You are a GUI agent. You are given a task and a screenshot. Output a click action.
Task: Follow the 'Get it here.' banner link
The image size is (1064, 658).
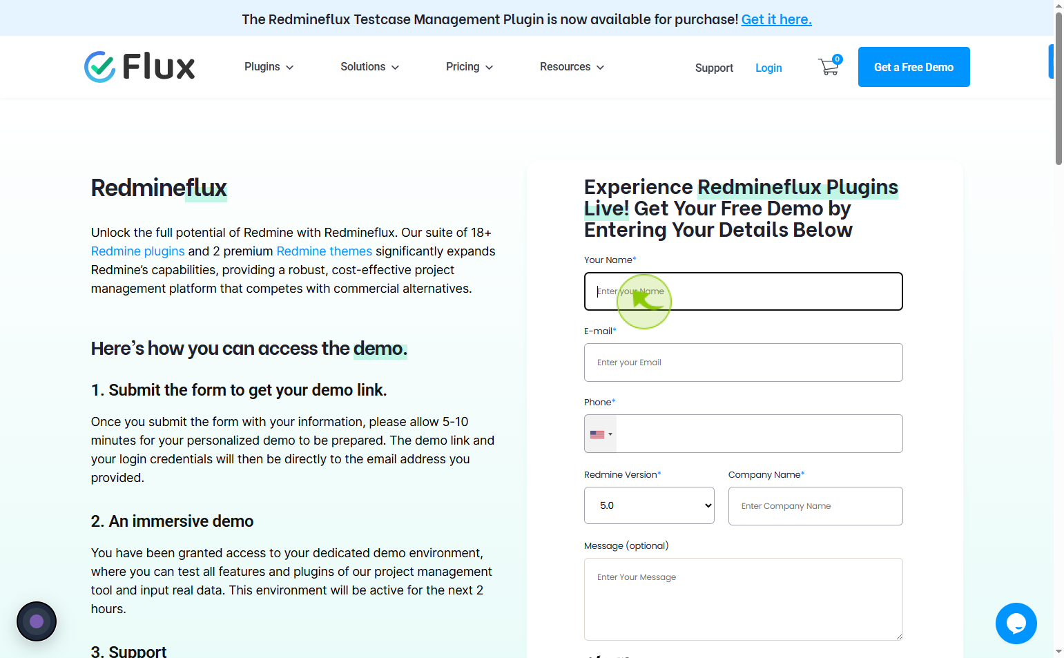point(777,19)
